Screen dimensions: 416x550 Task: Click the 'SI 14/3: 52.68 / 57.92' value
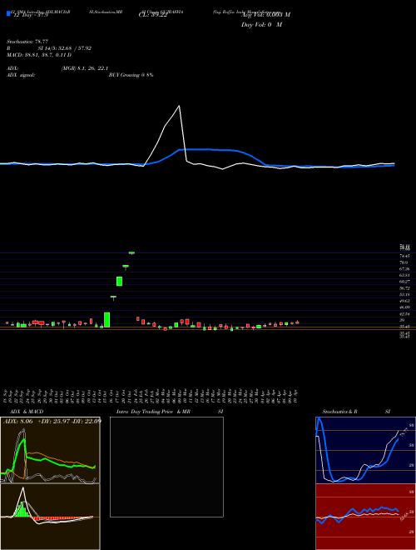[64, 48]
